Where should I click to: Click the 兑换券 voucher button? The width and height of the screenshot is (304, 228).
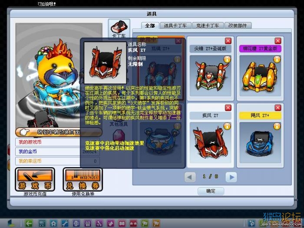coord(83,179)
